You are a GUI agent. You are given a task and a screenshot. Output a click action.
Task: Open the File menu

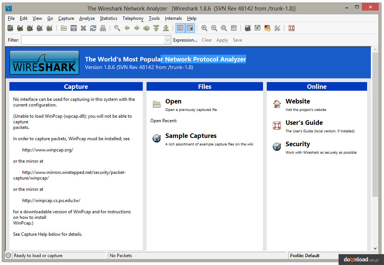(x=11, y=18)
